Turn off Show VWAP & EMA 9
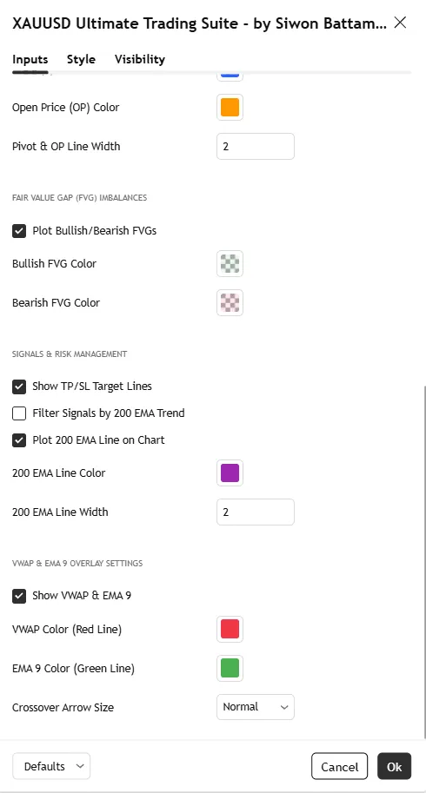This screenshot has width=426, height=793. click(x=19, y=596)
